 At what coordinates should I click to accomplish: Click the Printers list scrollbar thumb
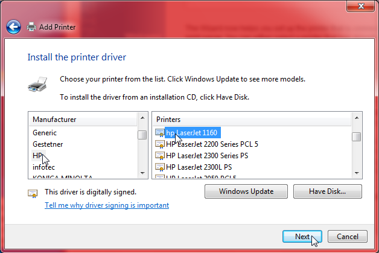pyautogui.click(x=357, y=136)
